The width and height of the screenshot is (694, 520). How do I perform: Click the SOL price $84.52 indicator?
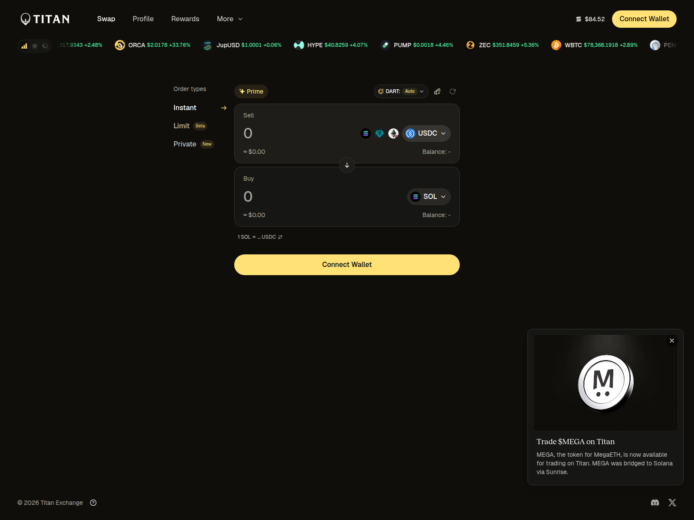coord(590,19)
